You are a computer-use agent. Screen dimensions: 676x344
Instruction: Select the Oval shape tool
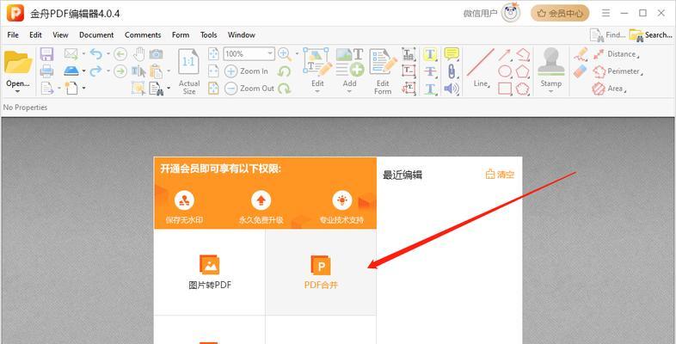pyautogui.click(x=505, y=71)
